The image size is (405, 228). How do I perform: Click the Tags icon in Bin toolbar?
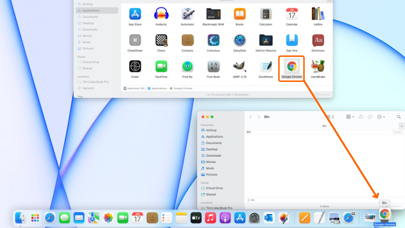(370, 117)
